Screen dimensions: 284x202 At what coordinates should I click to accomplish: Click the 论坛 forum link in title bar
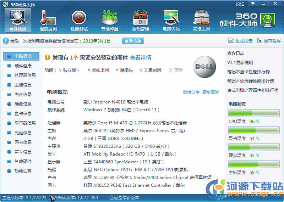click(240, 4)
